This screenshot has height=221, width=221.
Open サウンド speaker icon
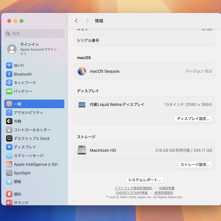tap(9, 203)
